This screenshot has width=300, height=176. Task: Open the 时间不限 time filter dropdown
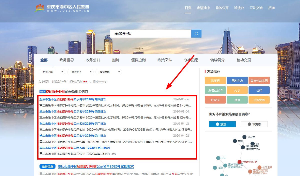pos(53,72)
